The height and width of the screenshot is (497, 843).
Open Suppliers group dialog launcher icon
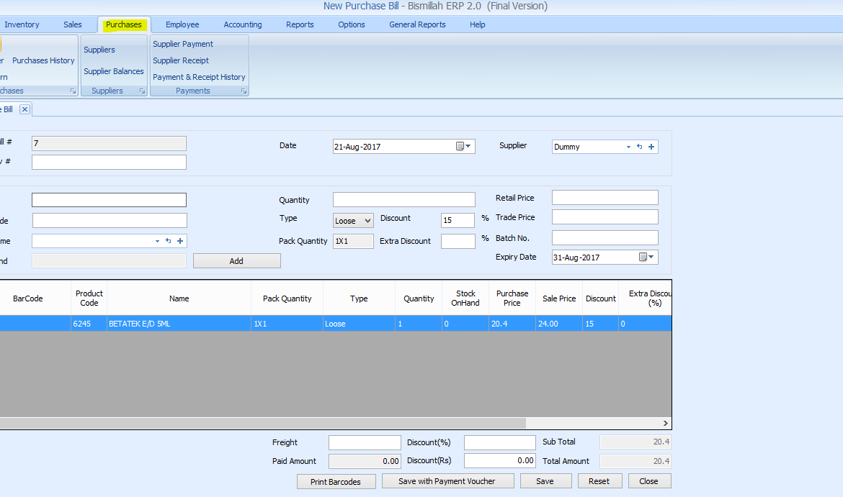pyautogui.click(x=142, y=91)
